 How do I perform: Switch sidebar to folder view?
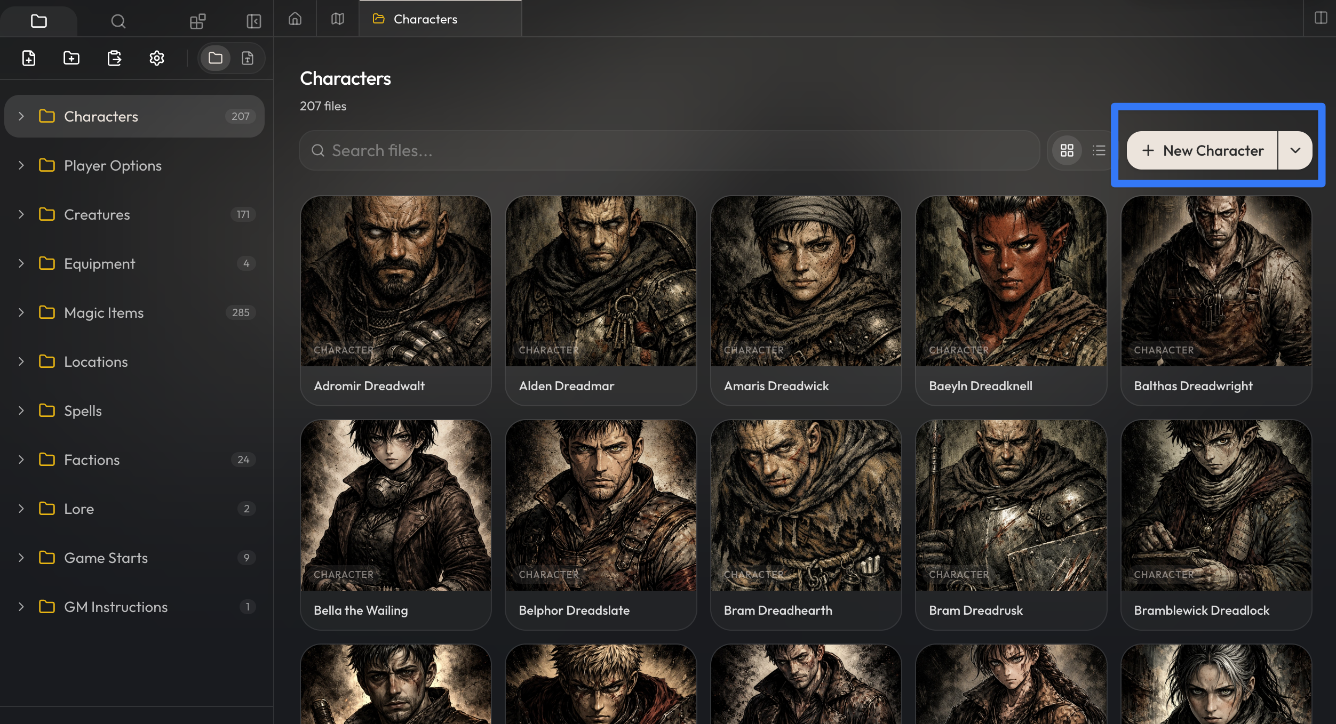[216, 58]
